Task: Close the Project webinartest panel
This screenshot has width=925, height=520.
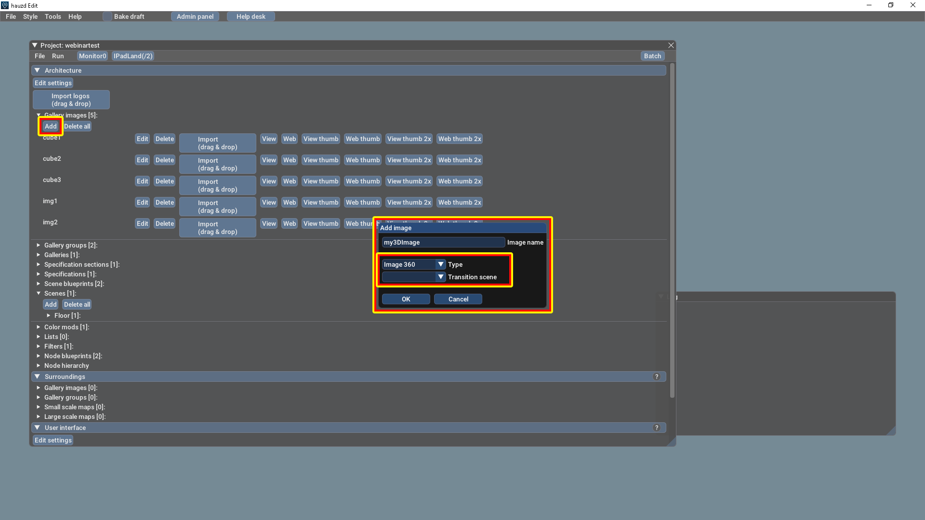Action: (x=671, y=45)
